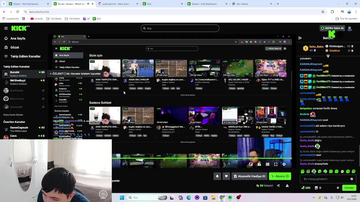The width and height of the screenshot is (360, 202).
Task: Open a new browser tab
Action: (x=278, y=4)
